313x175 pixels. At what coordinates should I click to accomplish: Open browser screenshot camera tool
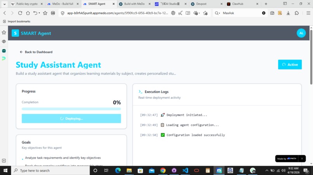(x=272, y=13)
